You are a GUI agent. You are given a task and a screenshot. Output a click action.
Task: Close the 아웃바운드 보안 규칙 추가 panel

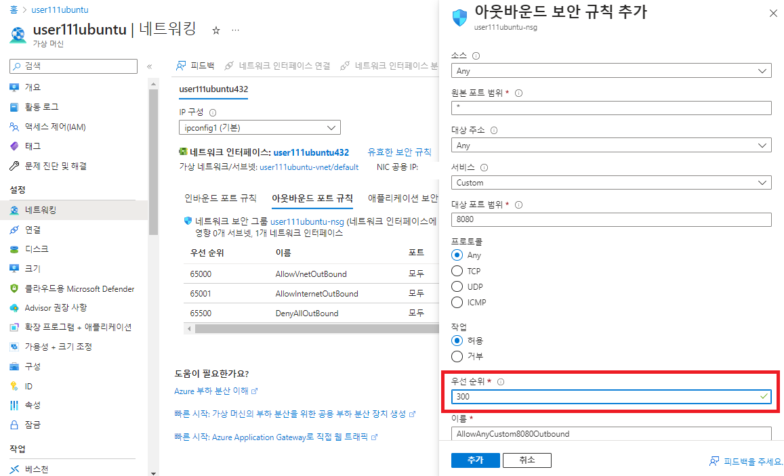[773, 14]
